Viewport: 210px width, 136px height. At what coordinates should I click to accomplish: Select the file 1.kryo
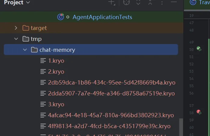(56, 61)
